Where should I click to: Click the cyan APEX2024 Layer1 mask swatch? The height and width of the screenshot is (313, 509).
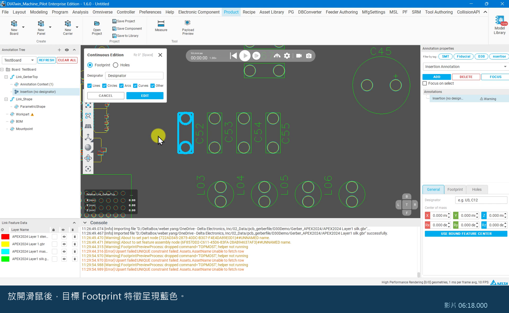pos(5,251)
